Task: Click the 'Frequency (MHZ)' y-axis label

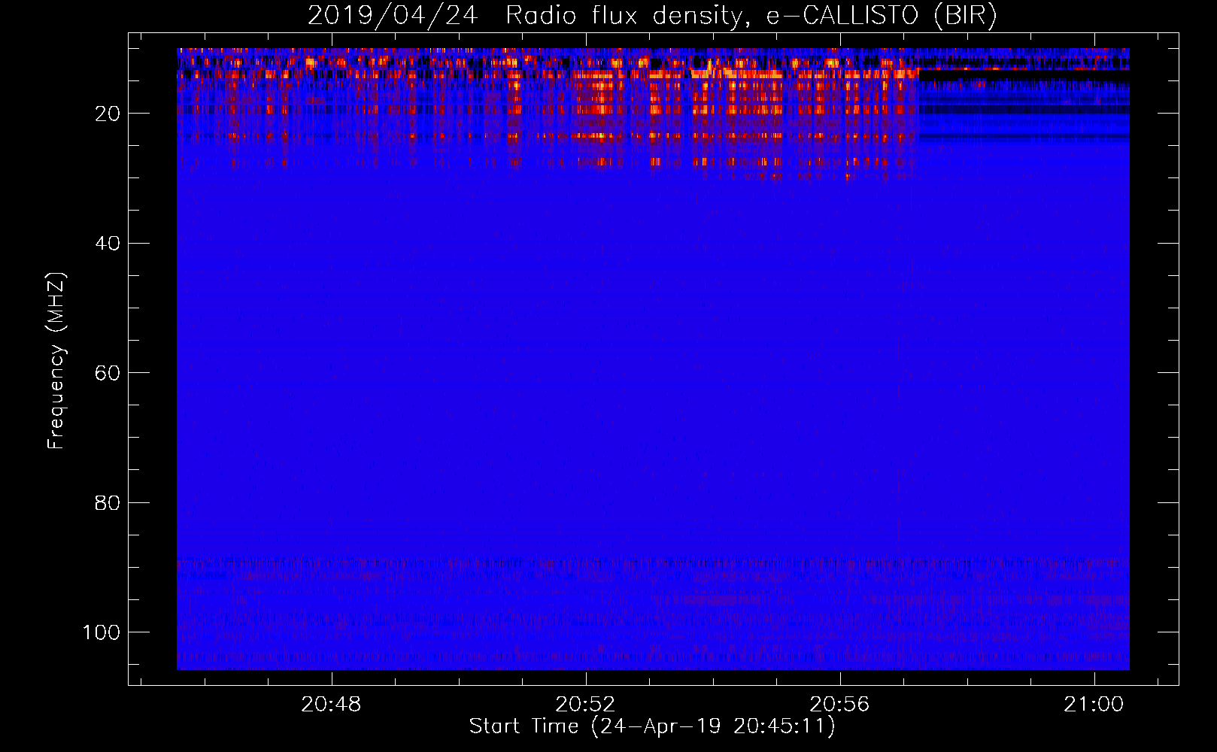Action: pos(56,360)
